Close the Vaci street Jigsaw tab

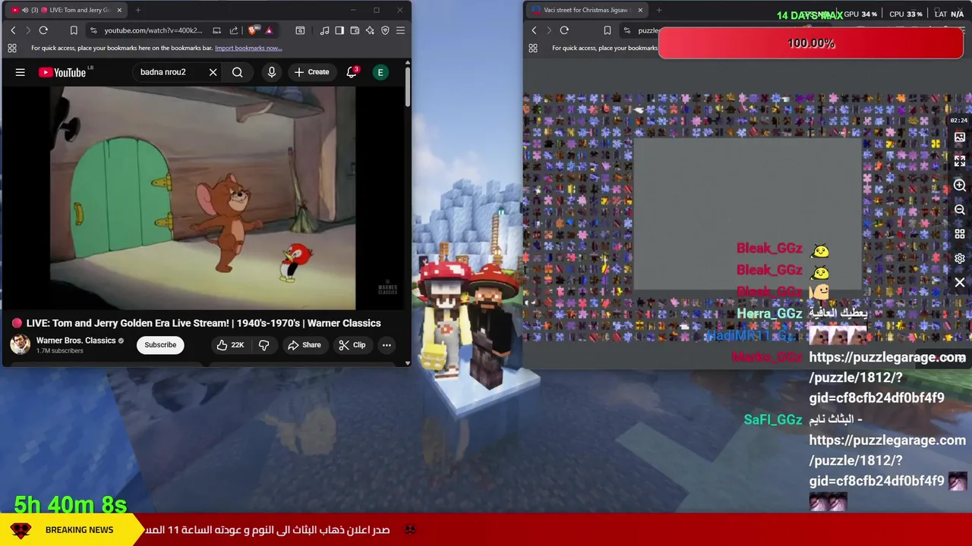(640, 10)
